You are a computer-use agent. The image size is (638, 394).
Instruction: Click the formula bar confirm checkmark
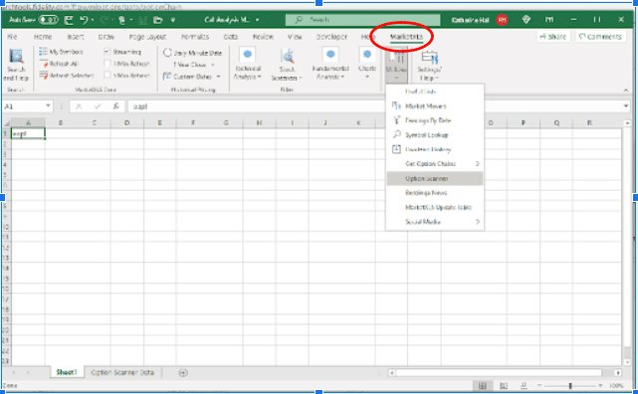(98, 106)
